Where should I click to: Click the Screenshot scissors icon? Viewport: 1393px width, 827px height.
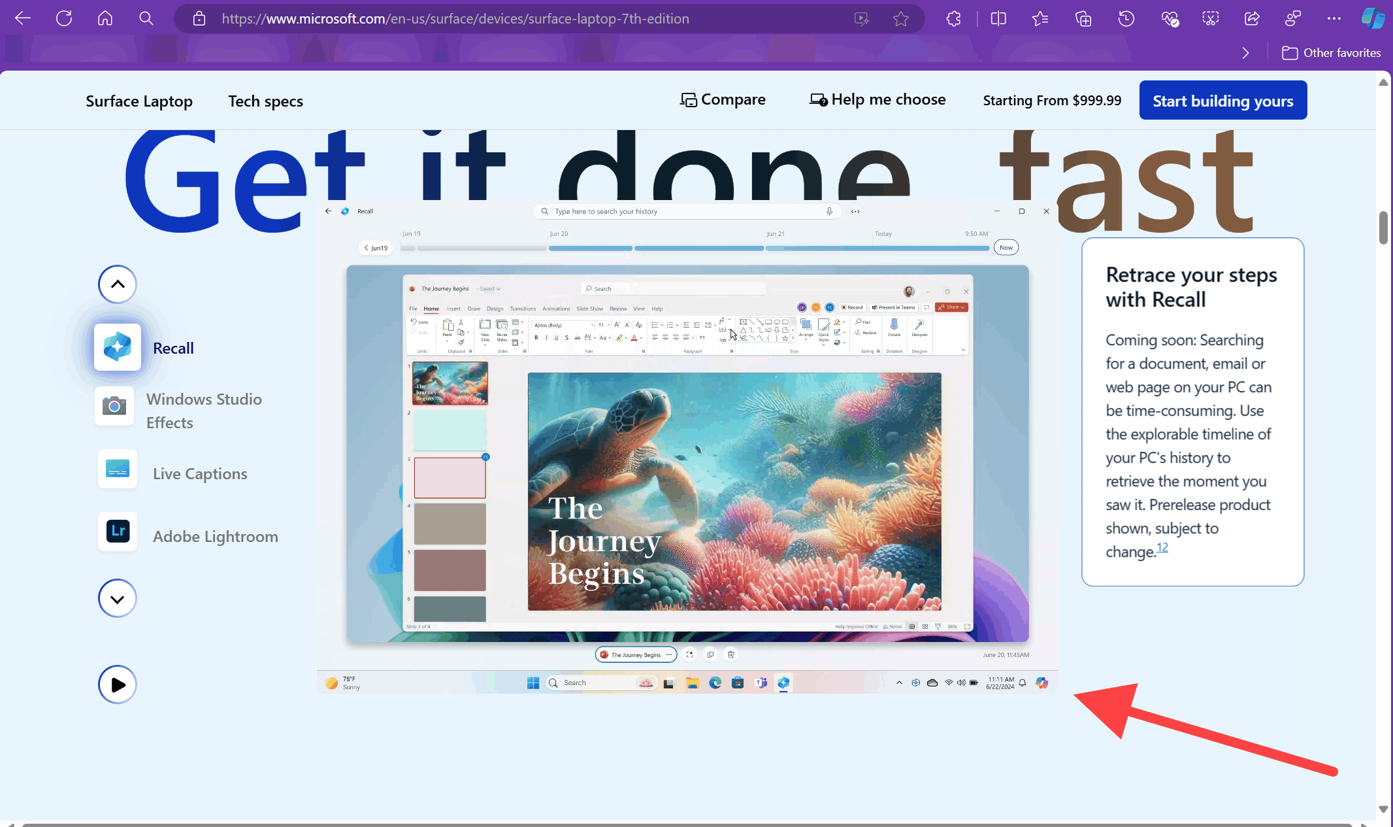pos(1211,19)
